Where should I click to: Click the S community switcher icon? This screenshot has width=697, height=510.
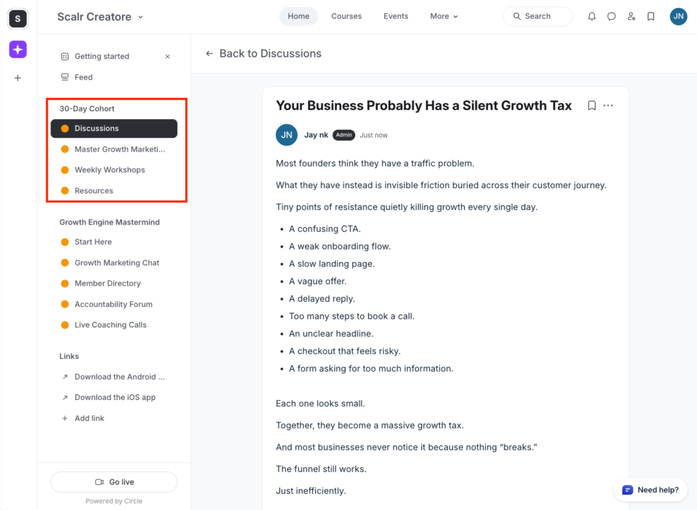click(x=18, y=18)
